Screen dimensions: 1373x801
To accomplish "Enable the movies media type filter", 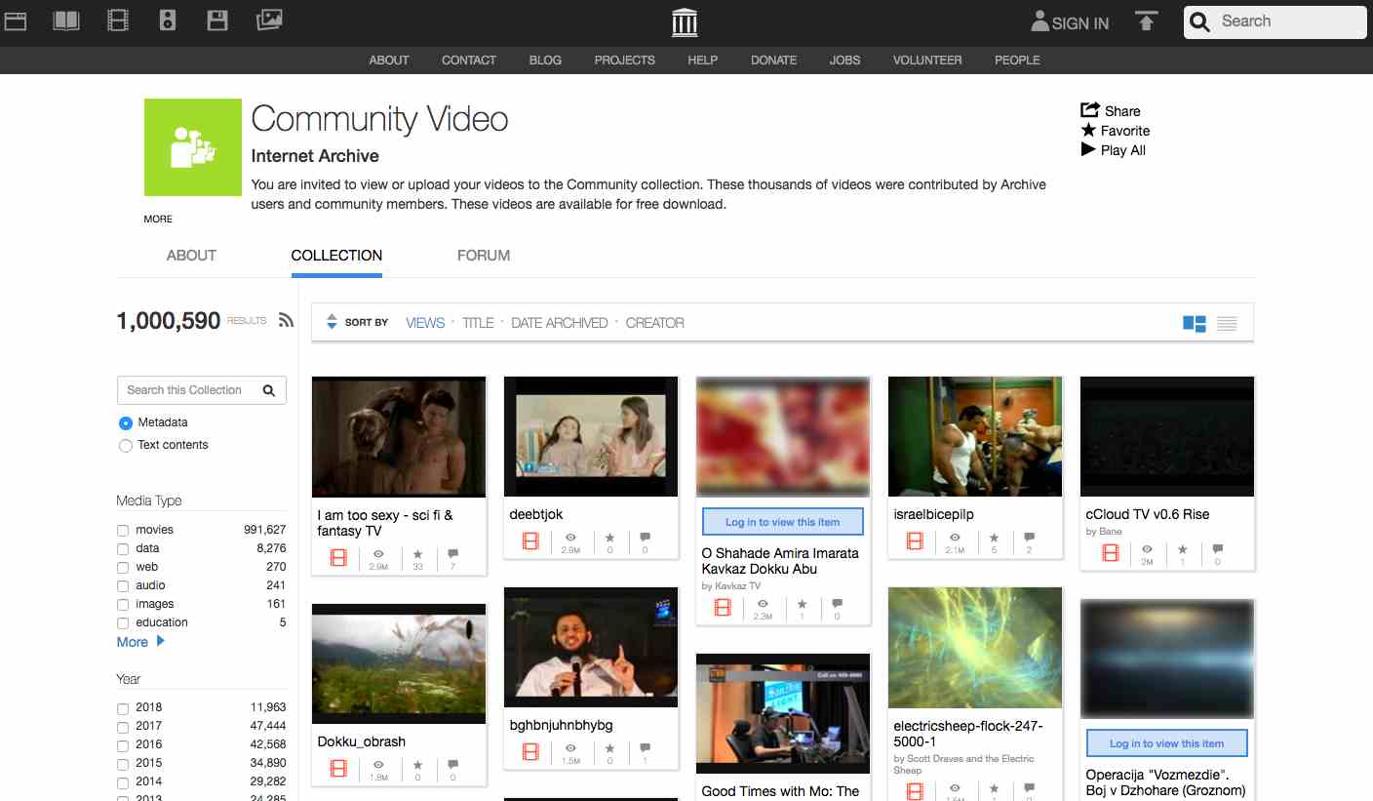I will [x=122, y=530].
